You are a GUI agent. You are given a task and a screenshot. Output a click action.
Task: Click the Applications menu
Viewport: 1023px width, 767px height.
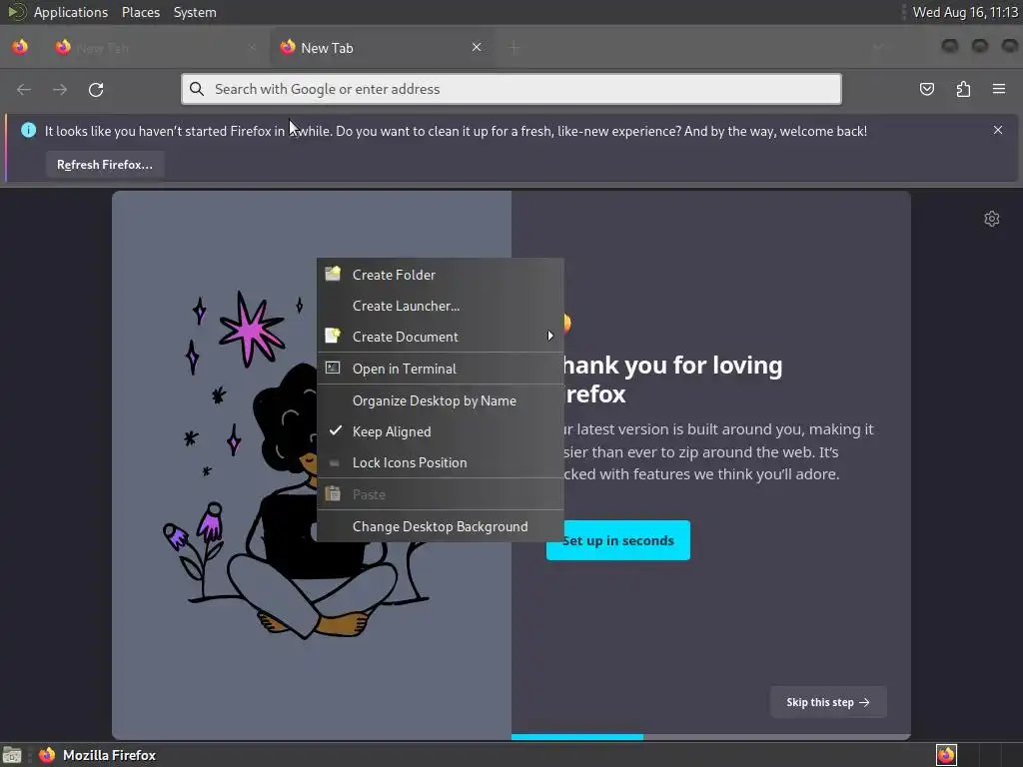coord(71,12)
